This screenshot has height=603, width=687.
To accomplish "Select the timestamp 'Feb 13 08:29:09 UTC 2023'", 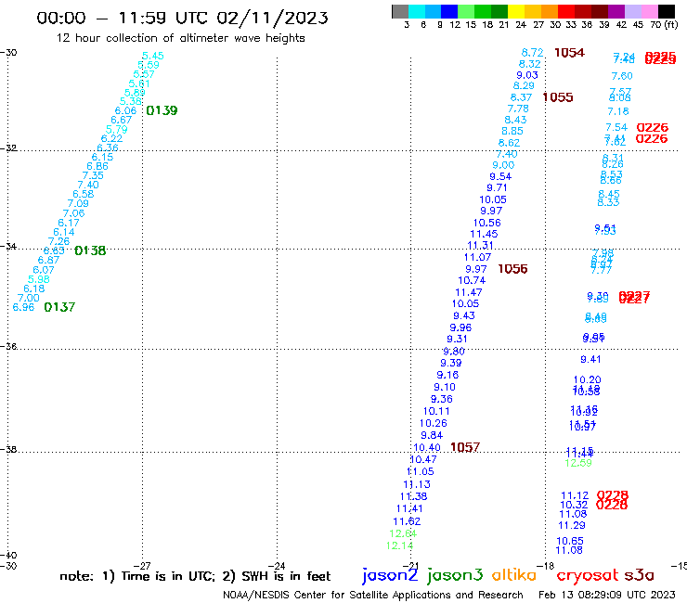I will click(x=607, y=595).
